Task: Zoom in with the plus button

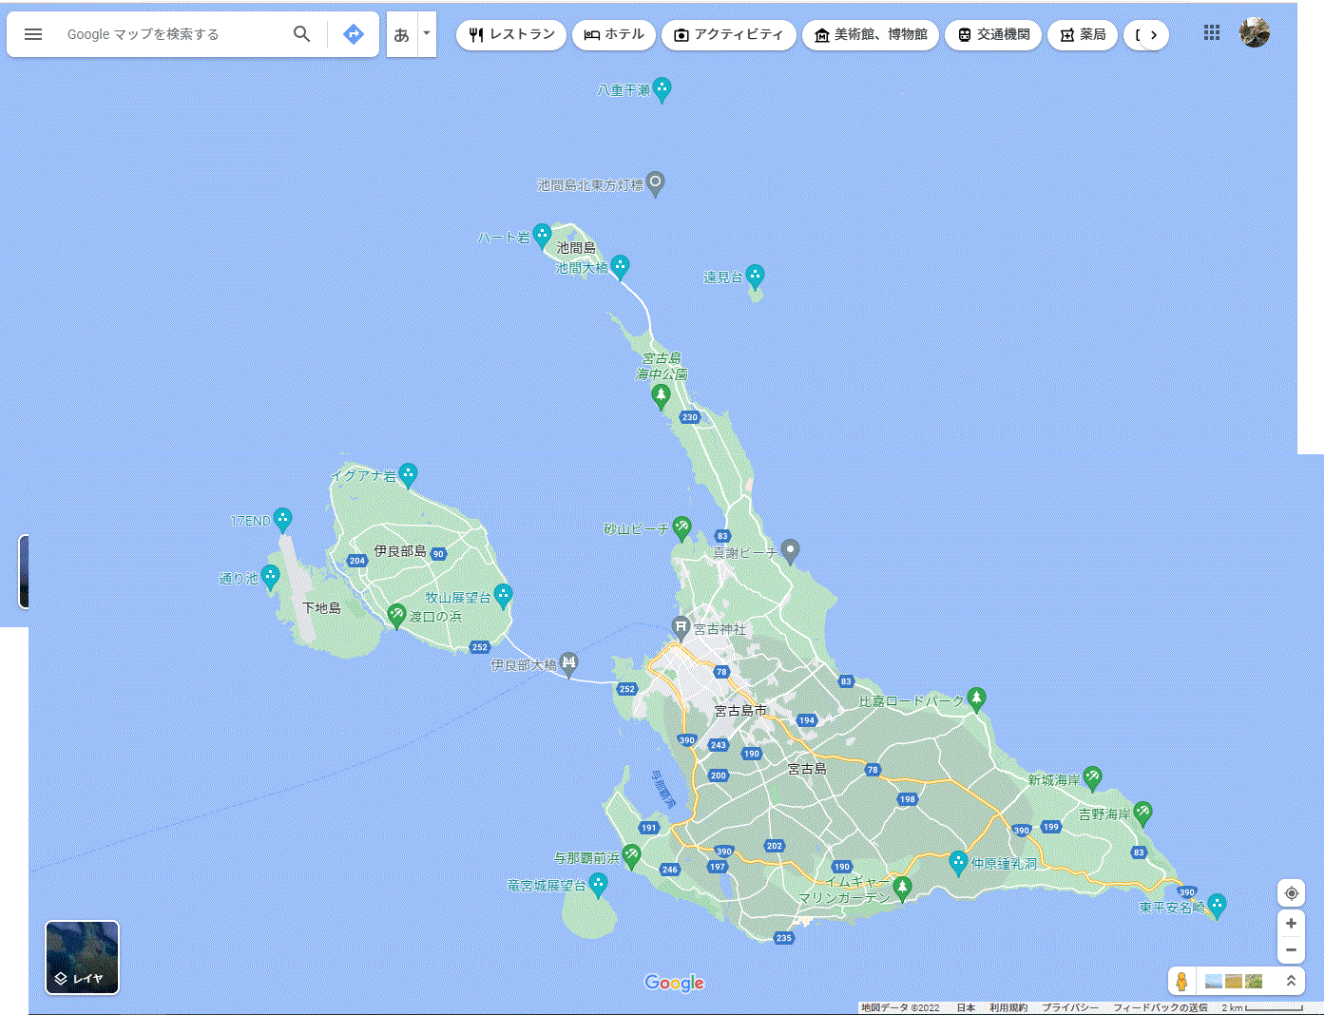Action: point(1291,924)
